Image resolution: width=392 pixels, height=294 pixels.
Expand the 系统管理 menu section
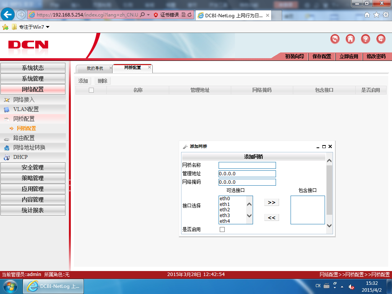click(33, 78)
